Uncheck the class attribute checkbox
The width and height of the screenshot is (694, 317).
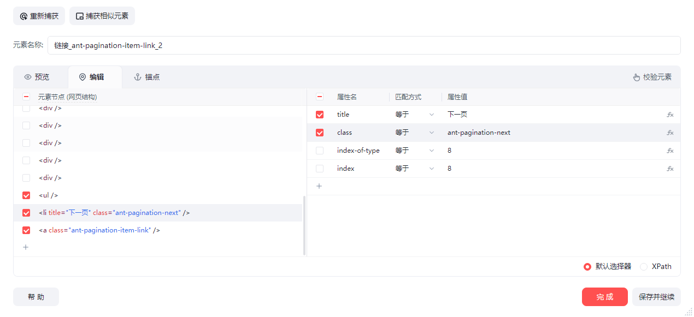[320, 133]
